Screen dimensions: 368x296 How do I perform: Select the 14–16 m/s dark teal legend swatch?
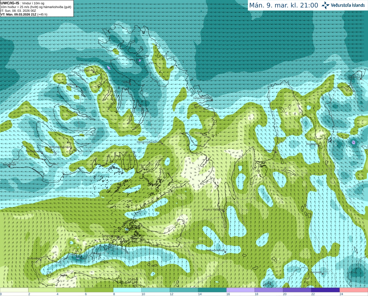click(212, 290)
